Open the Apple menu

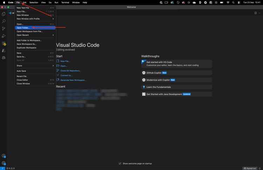tap(4, 2)
